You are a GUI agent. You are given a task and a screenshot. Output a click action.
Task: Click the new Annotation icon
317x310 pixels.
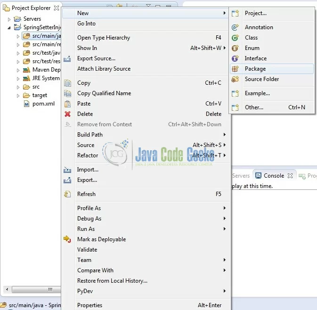pyautogui.click(x=235, y=27)
